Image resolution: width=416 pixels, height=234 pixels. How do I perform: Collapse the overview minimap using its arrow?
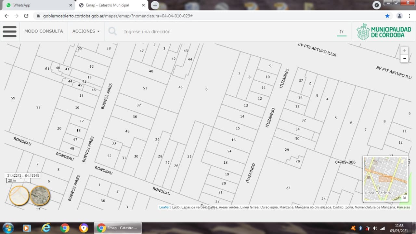404,198
